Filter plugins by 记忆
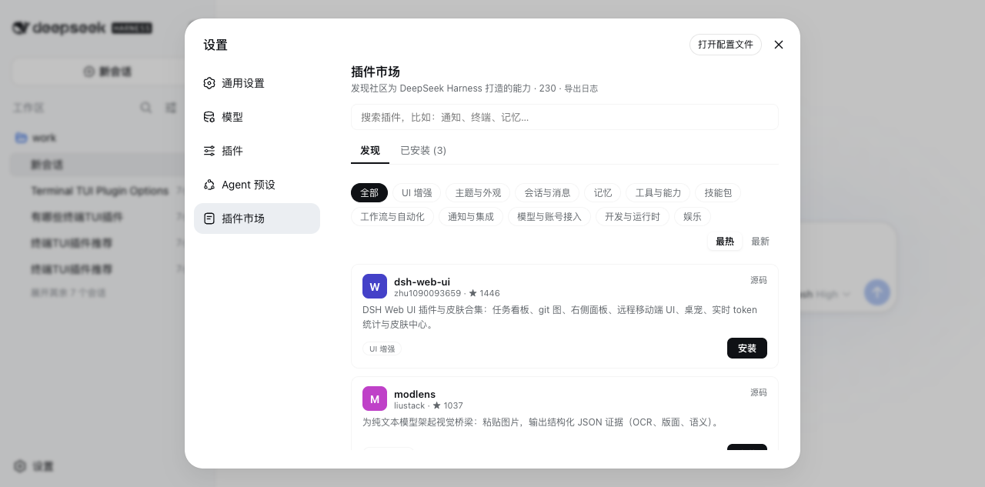Image resolution: width=985 pixels, height=487 pixels. pyautogui.click(x=603, y=193)
